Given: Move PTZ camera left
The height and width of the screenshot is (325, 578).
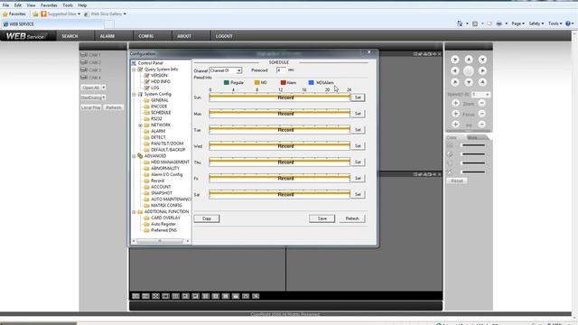Looking at the screenshot, I should 455,70.
